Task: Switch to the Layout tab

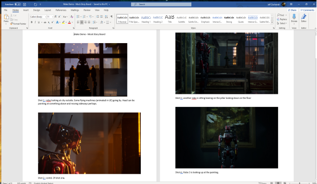Action: coord(48,10)
